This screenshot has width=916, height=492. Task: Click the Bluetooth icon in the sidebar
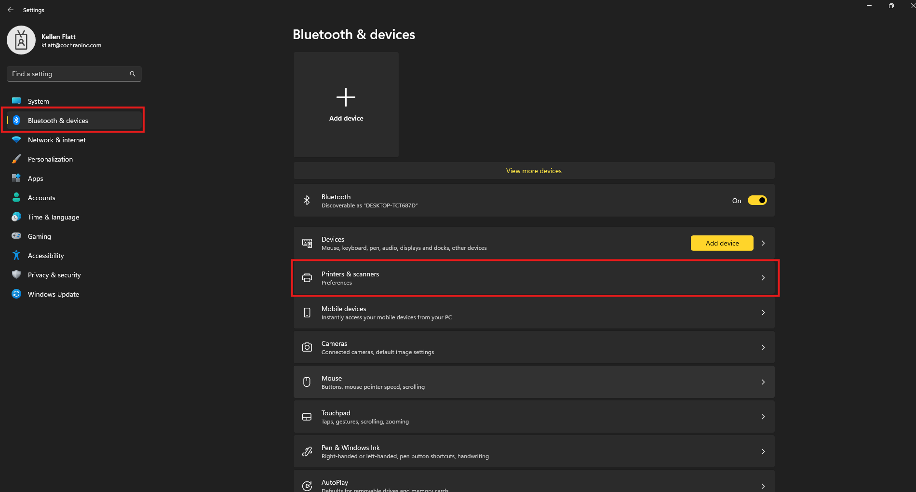coord(16,120)
